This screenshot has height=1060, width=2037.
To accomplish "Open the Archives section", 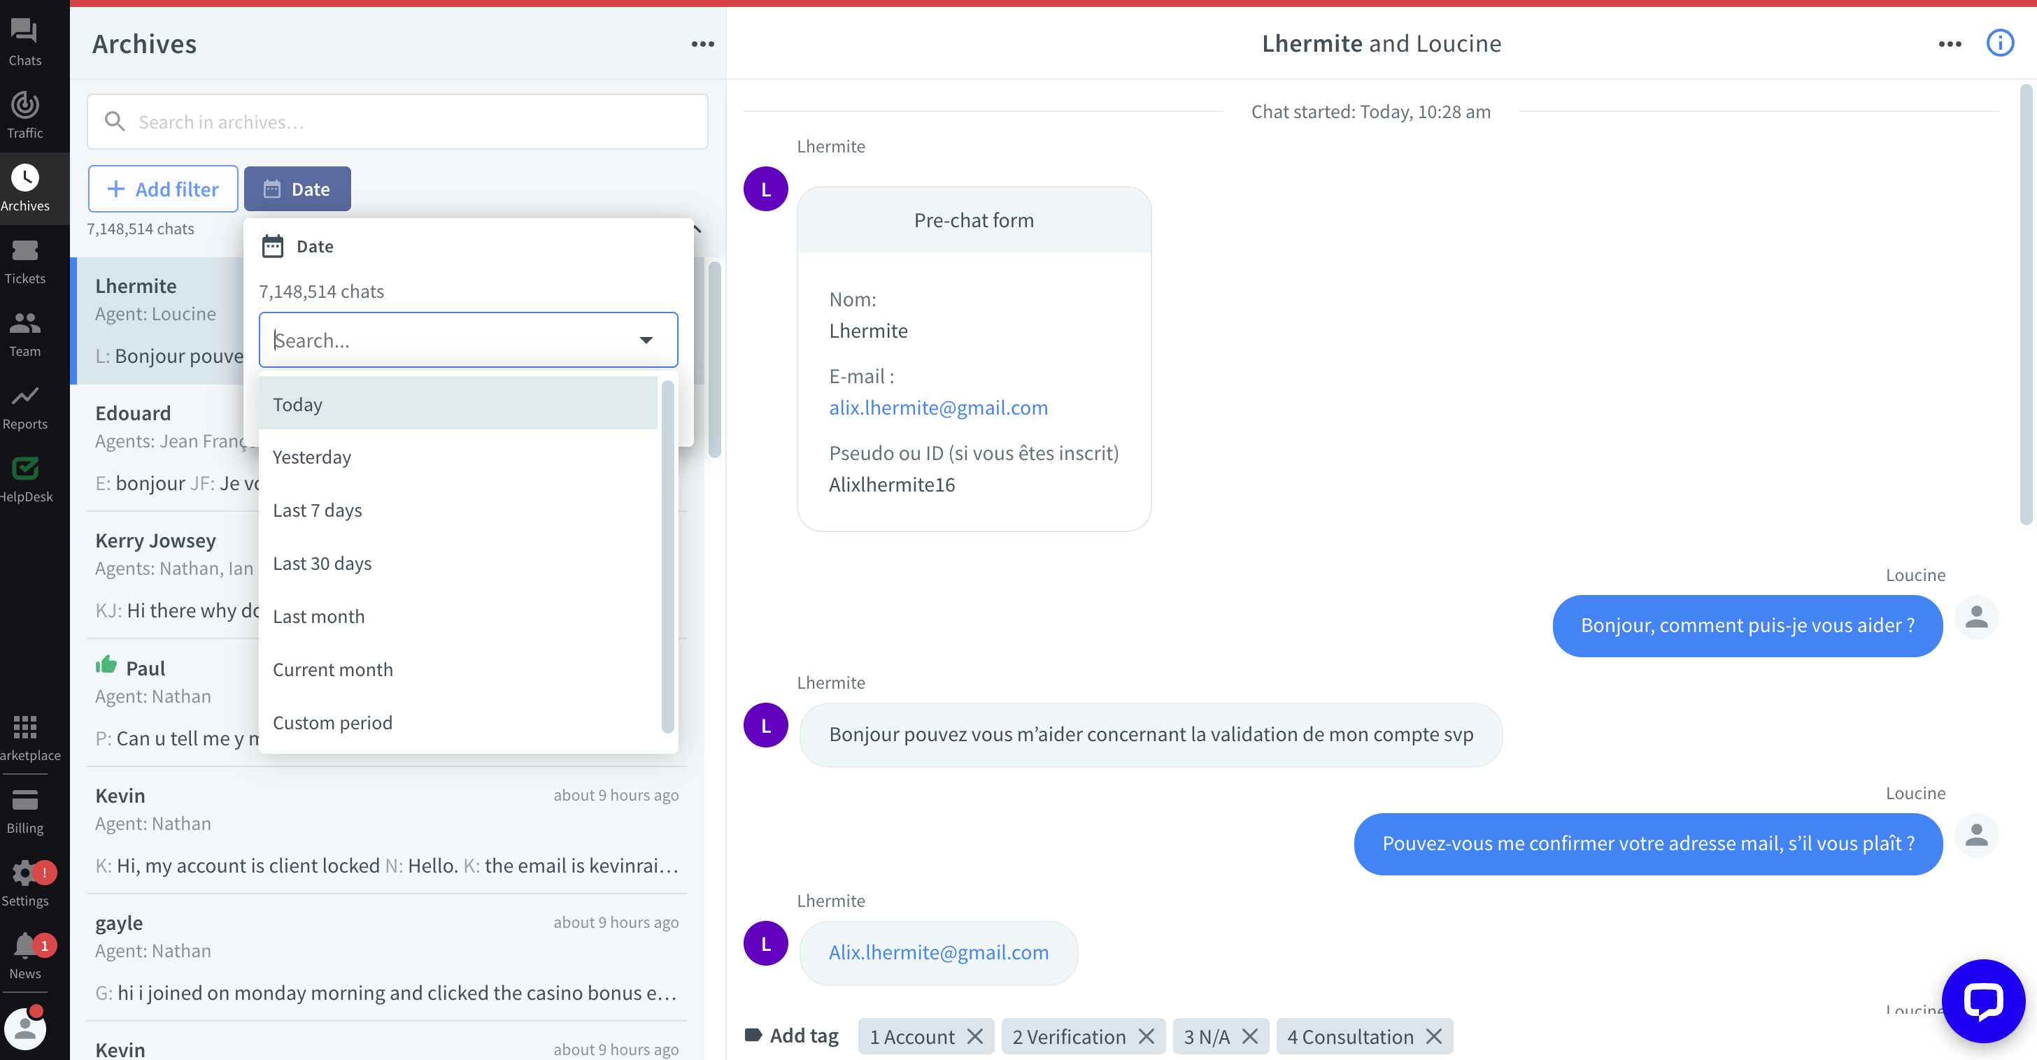I will click(24, 188).
